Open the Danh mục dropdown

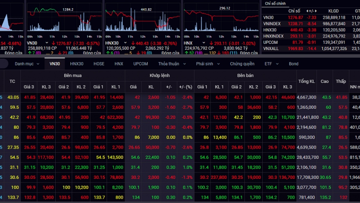click(27, 64)
